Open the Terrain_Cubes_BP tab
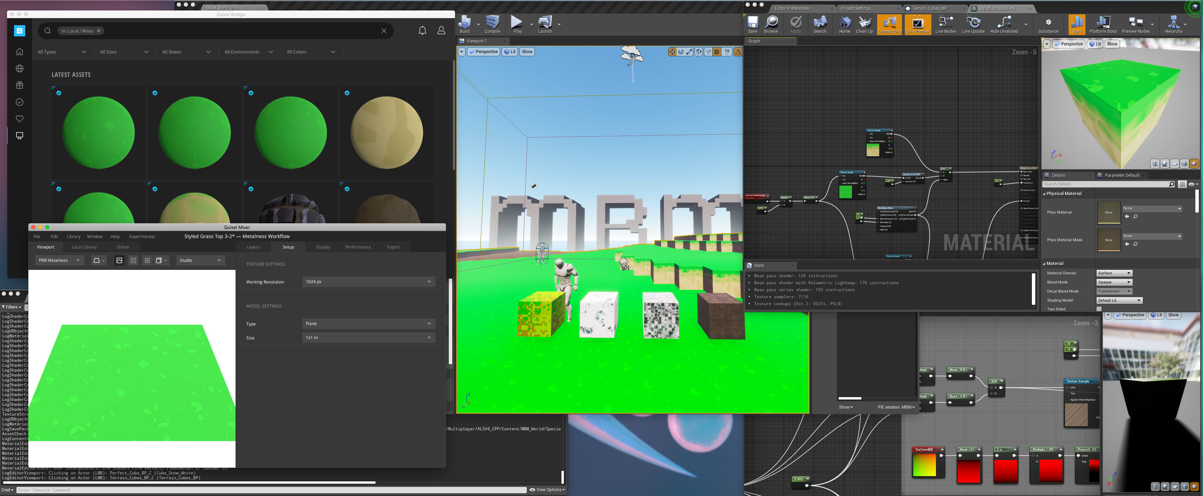The width and height of the screenshot is (1203, 496). click(929, 8)
